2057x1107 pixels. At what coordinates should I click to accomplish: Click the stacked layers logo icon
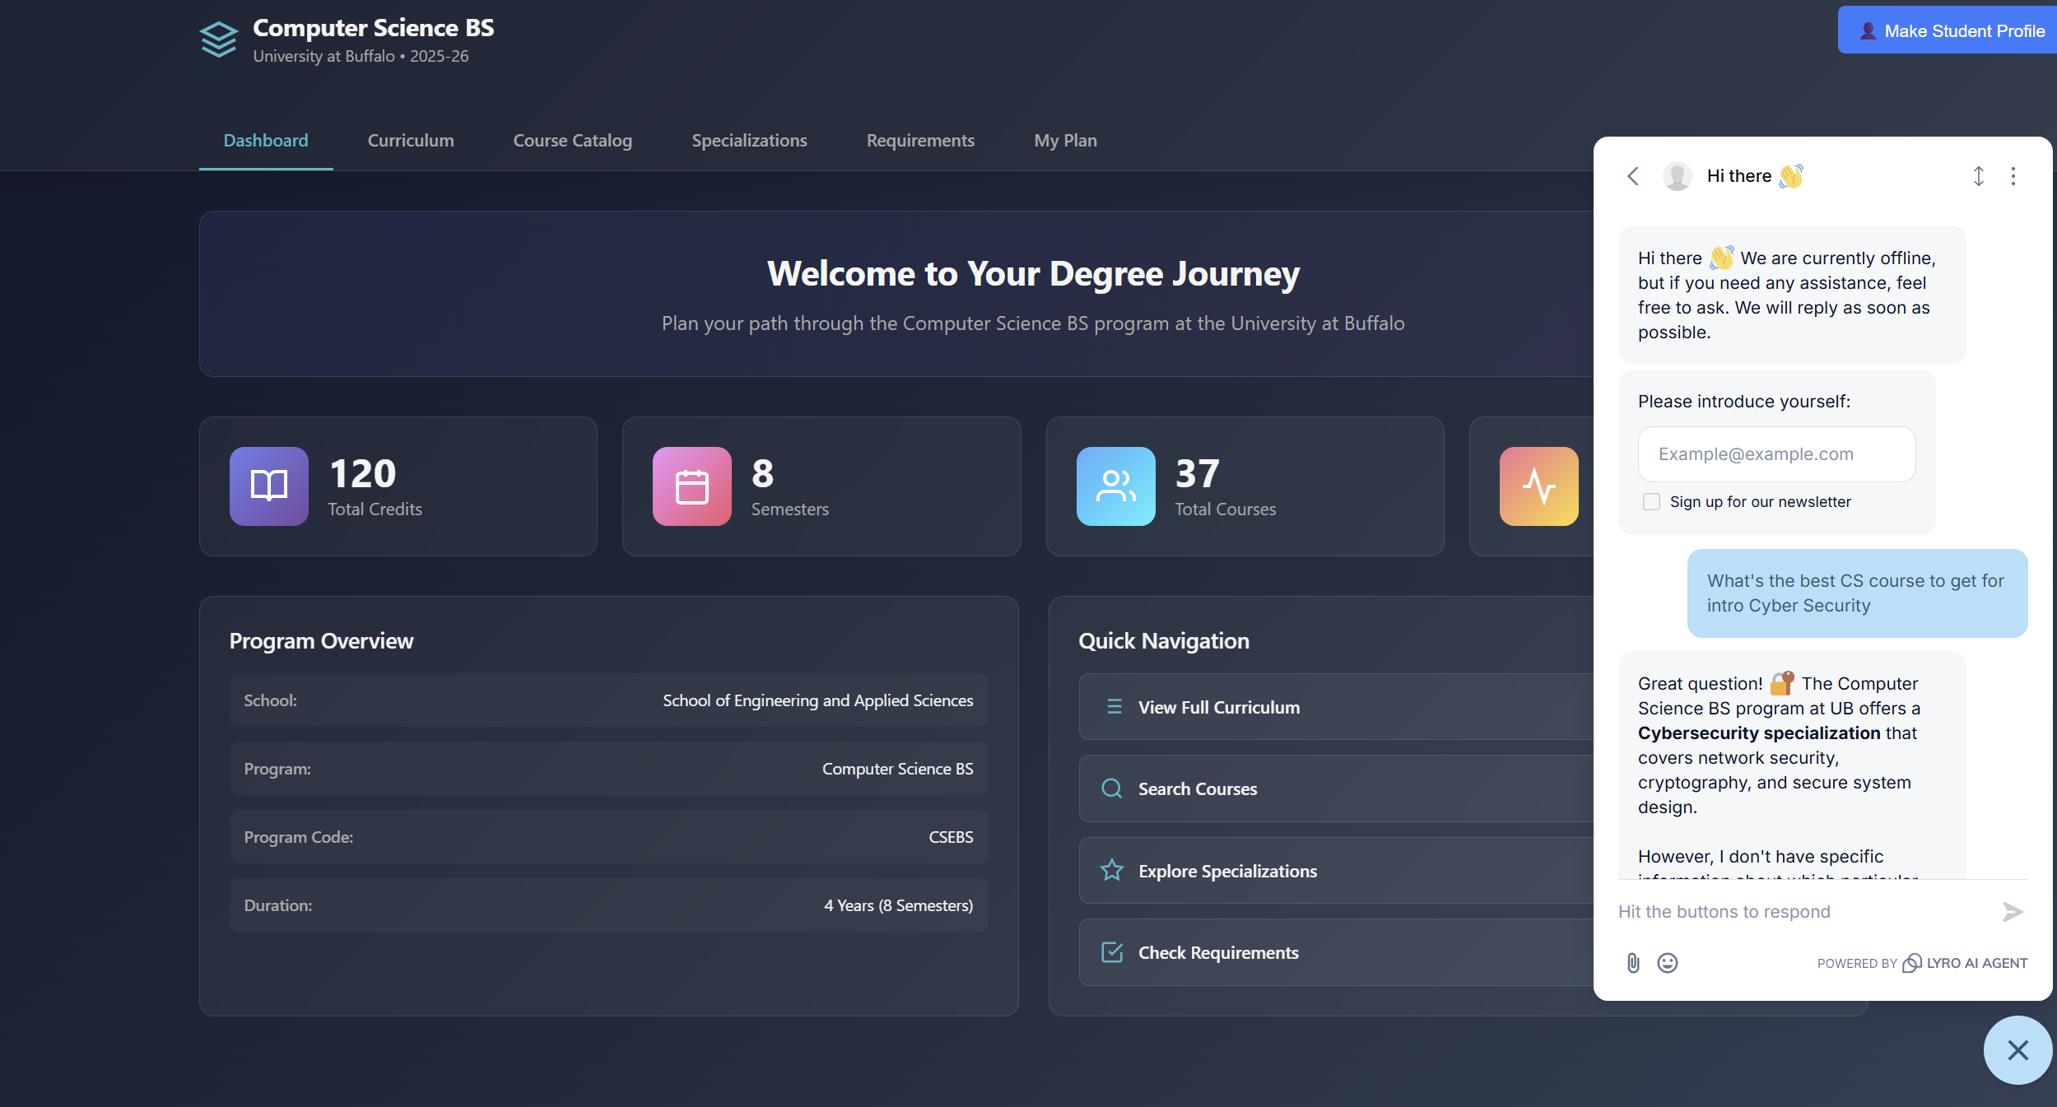218,40
